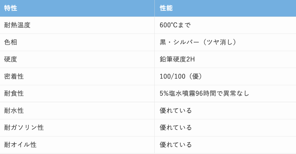Click the 5%塩水噴霧96時間で異常なし cell
This screenshot has height=154, width=296.
pyautogui.click(x=205, y=93)
